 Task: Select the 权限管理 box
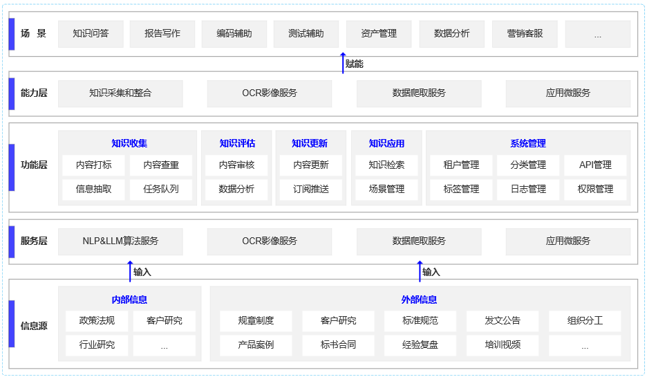coord(595,189)
